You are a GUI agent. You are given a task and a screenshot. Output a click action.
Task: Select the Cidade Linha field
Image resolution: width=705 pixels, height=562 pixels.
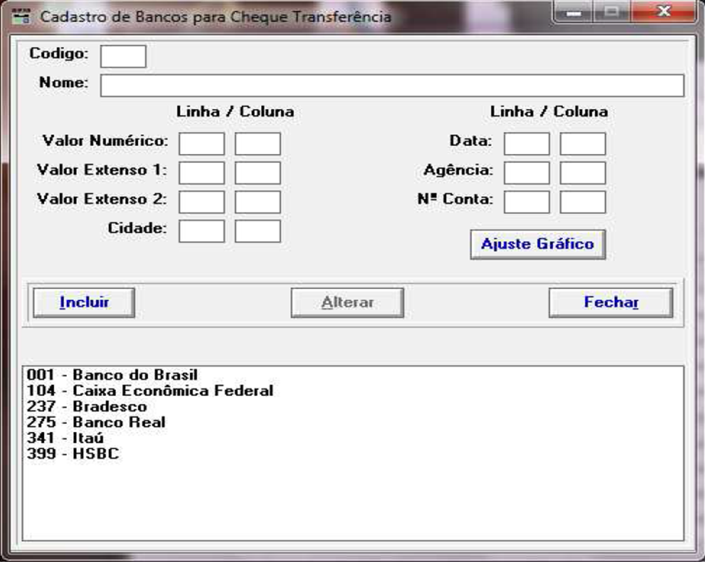point(202,232)
